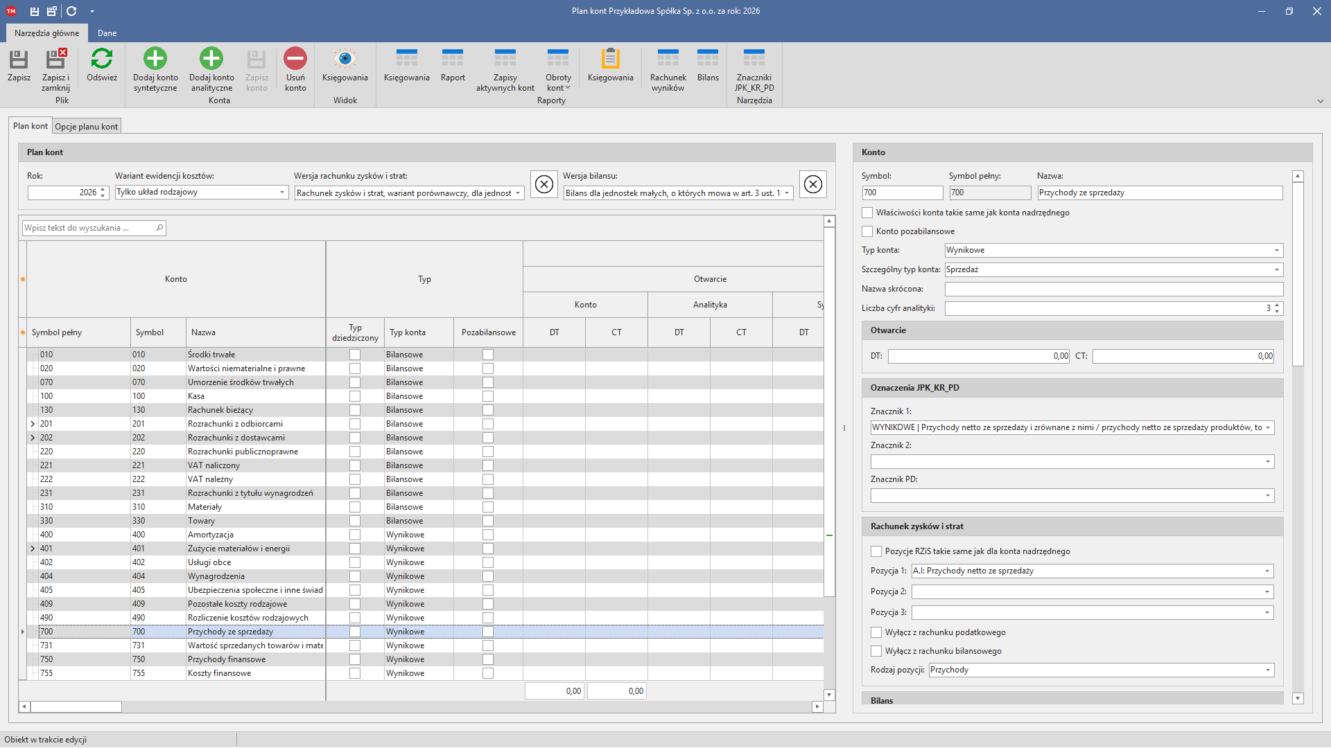Select the Narzędzia główne ribbon tab
This screenshot has height=748, width=1331.
[x=46, y=33]
